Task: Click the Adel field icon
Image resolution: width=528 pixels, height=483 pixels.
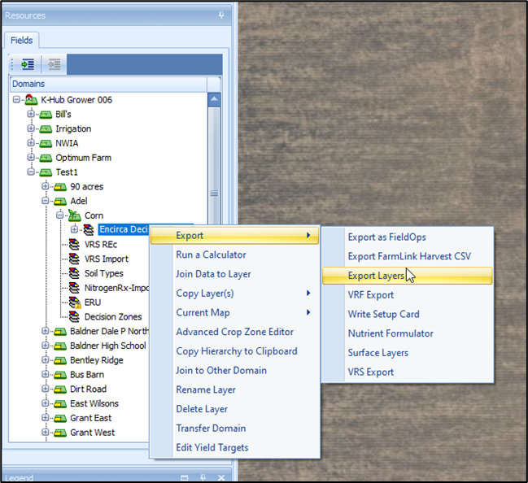Action: coord(60,201)
